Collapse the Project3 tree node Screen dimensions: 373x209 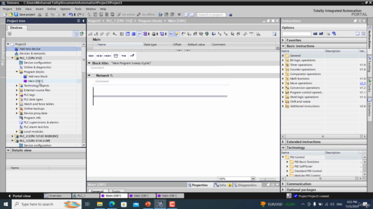click(8, 44)
